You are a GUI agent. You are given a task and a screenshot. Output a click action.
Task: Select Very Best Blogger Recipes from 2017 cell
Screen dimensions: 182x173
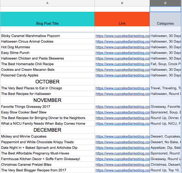(47, 170)
